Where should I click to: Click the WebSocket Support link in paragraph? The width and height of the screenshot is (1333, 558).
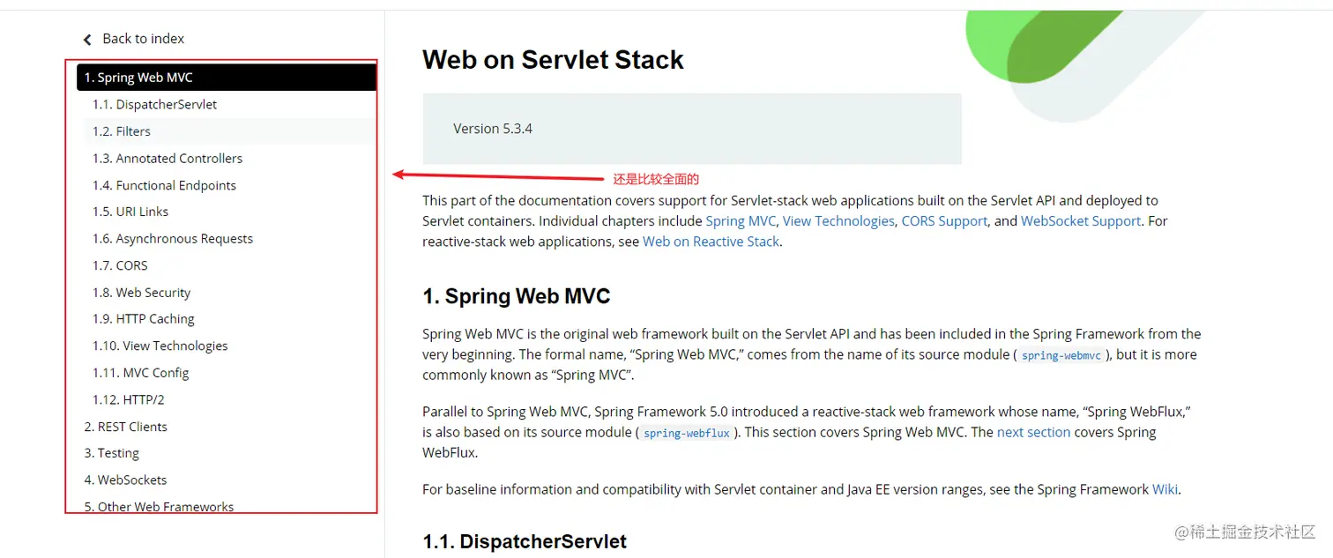[x=1081, y=221]
